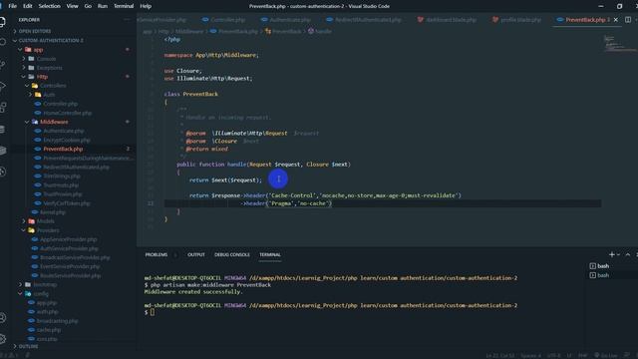
Task: Expand the OUTLINE section
Action: (x=28, y=346)
